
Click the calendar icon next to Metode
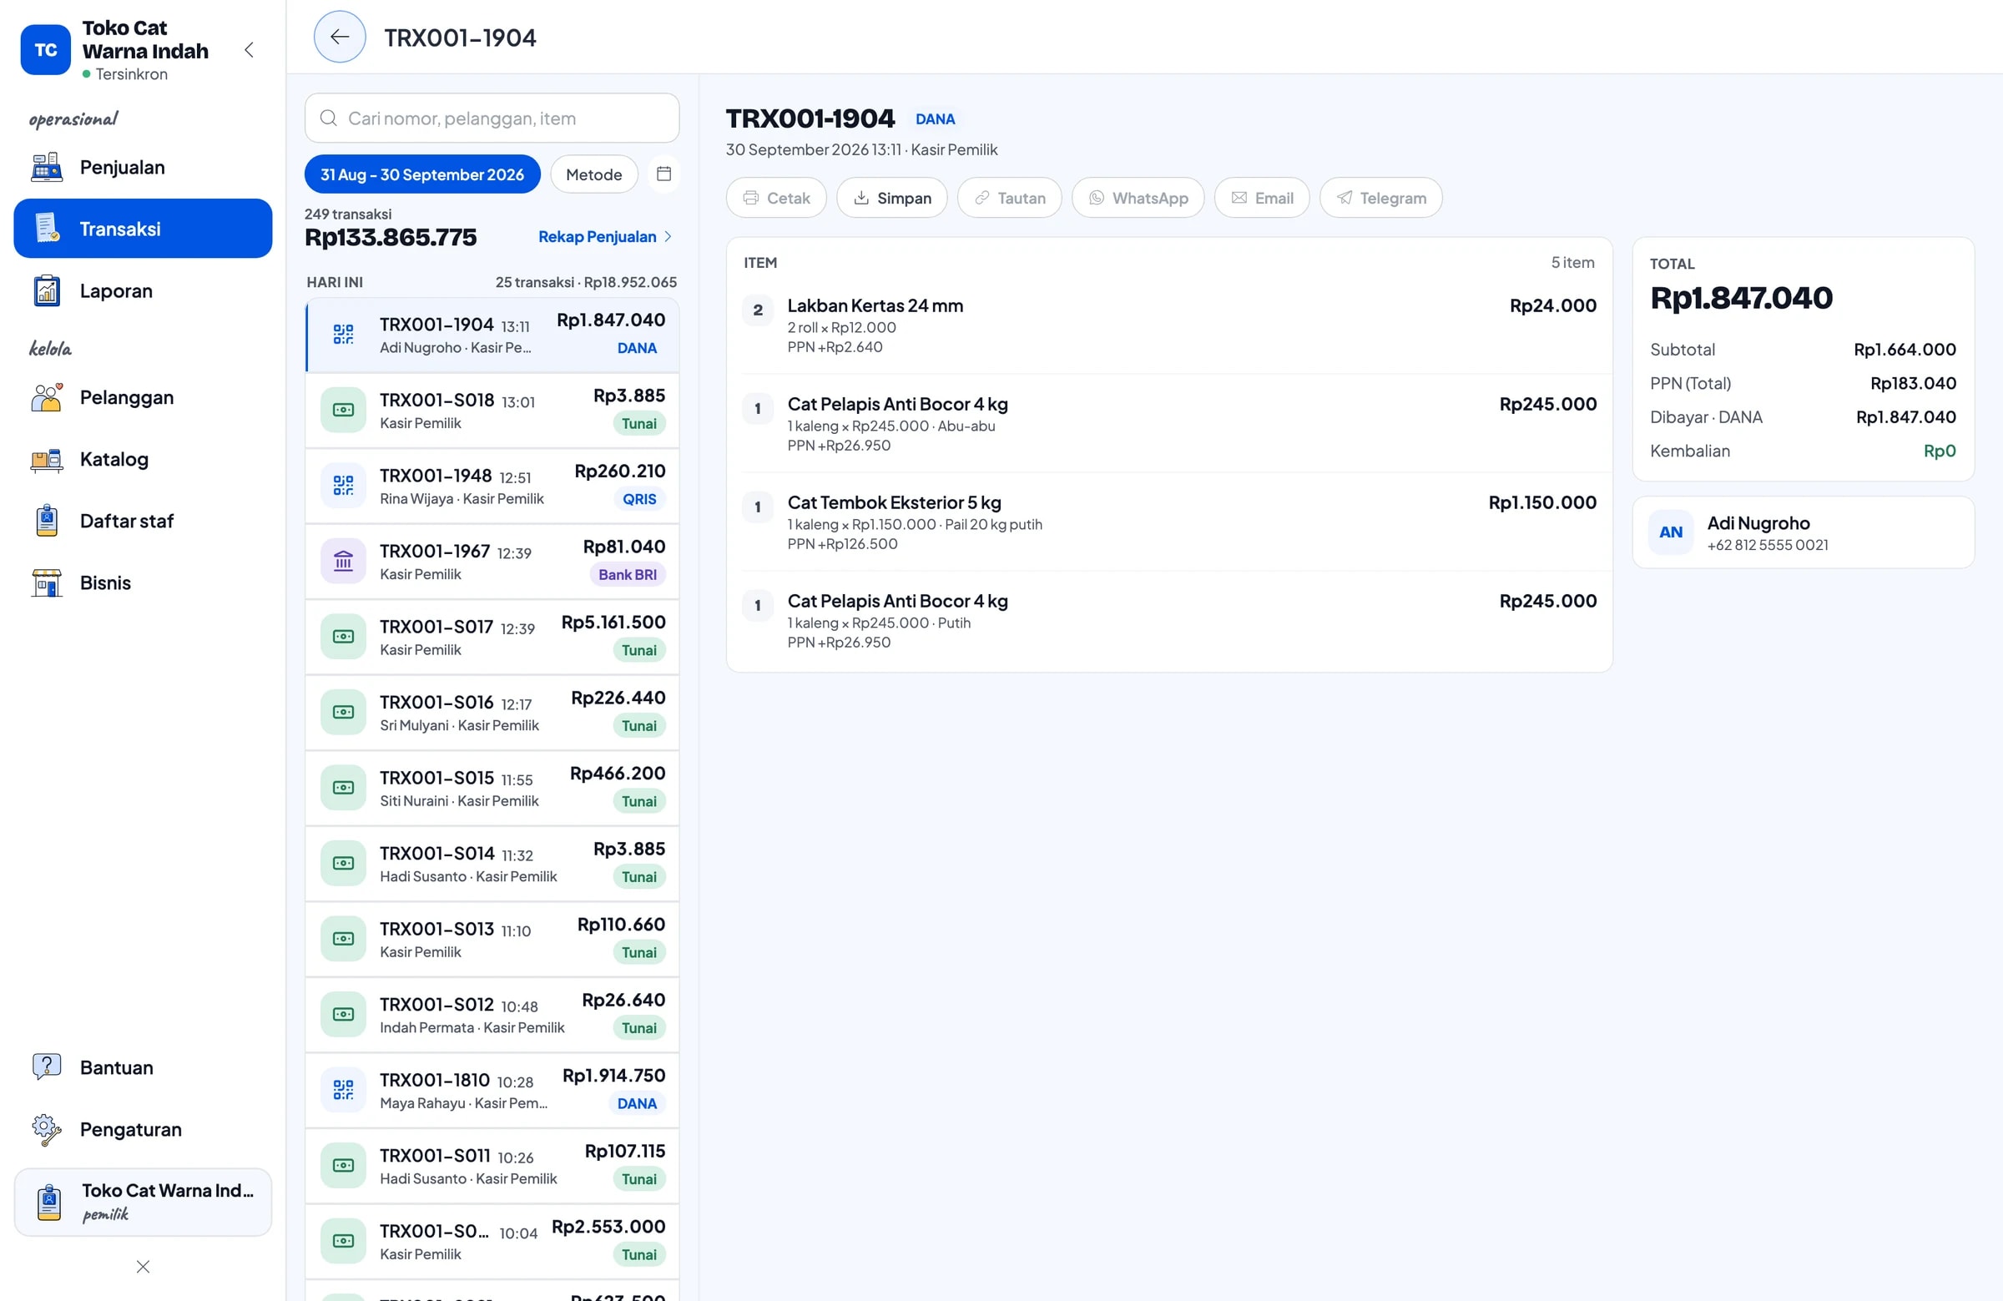point(664,174)
